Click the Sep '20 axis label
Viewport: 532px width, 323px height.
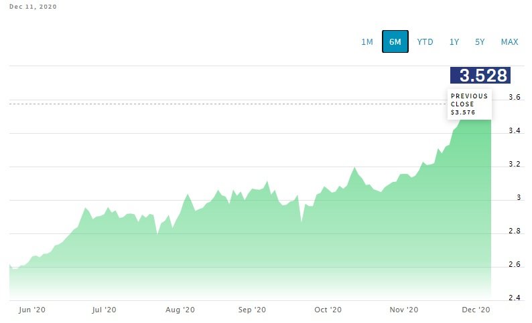253,310
